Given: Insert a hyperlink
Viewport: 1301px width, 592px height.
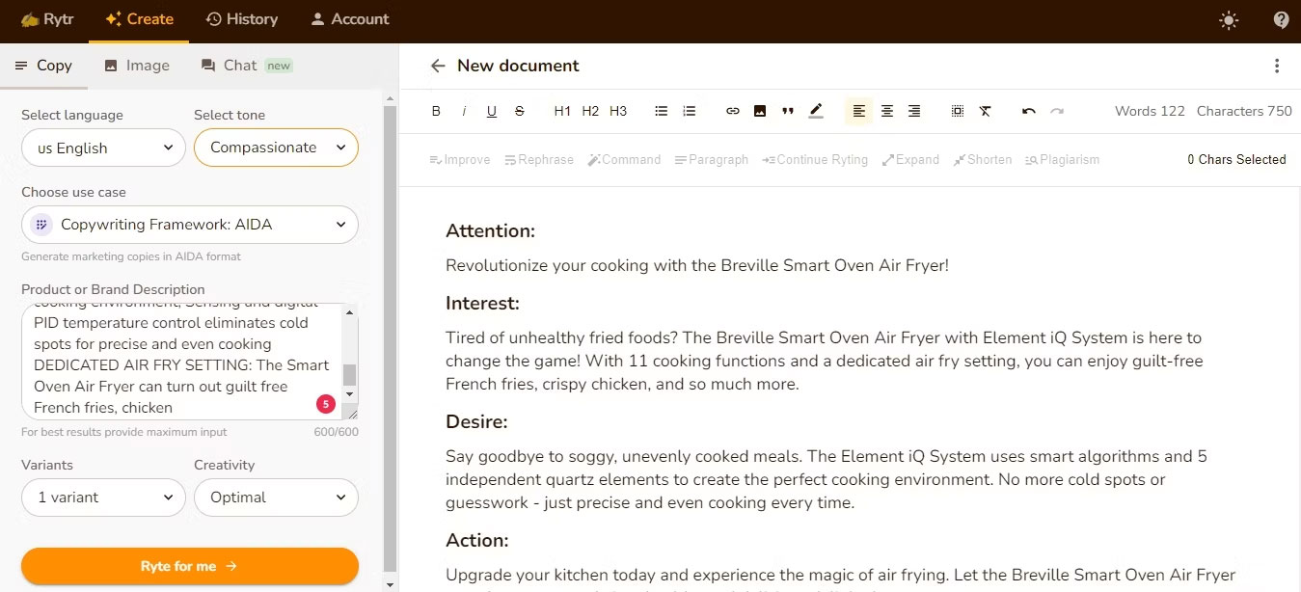Looking at the screenshot, I should pyautogui.click(x=733, y=111).
